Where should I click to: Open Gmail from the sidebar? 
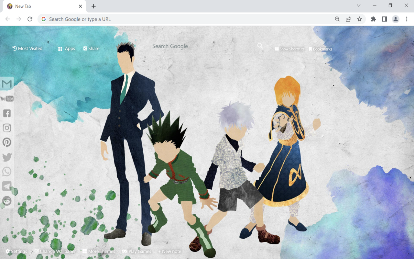point(7,84)
